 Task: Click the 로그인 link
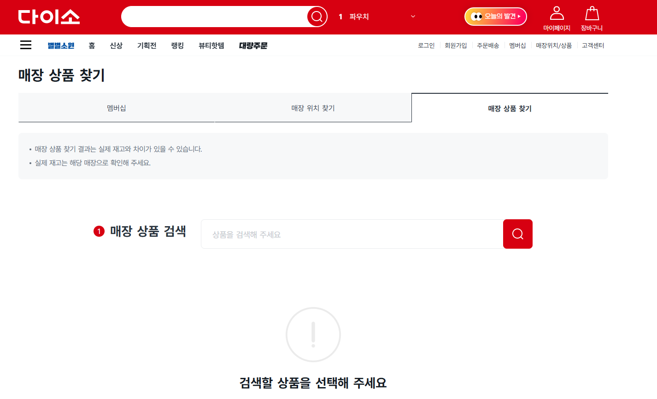425,45
